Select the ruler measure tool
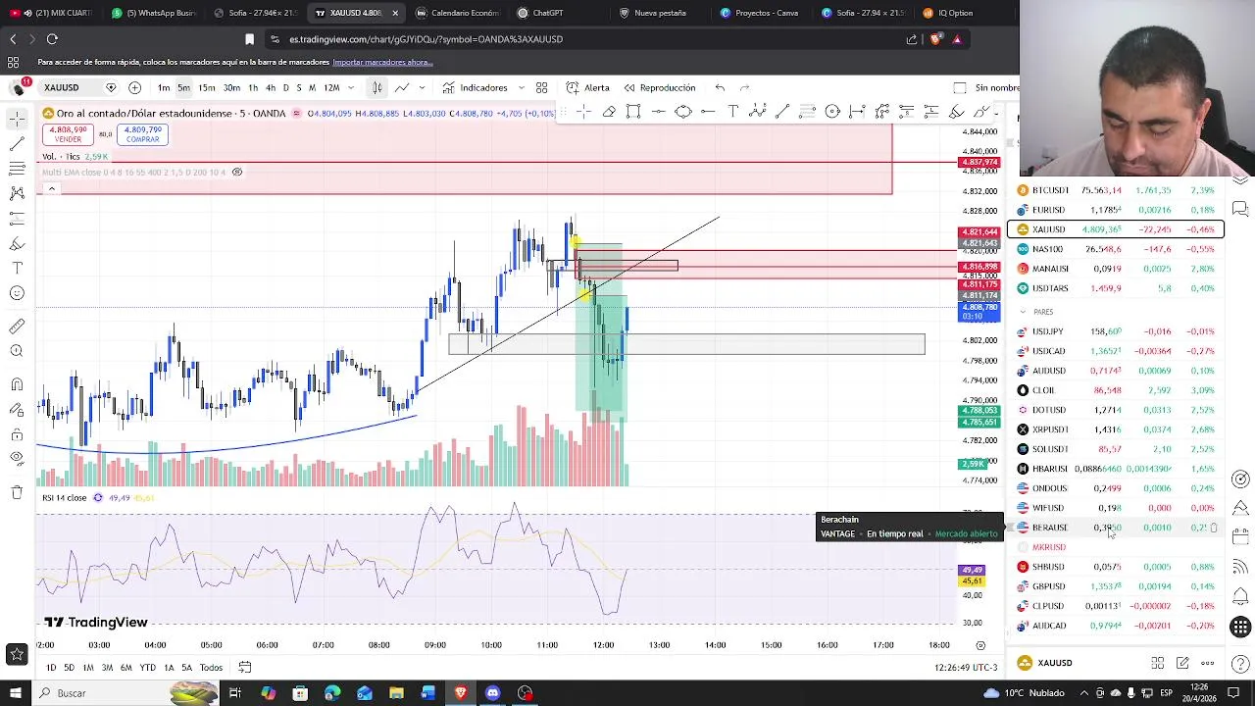Image resolution: width=1255 pixels, height=706 pixels. pyautogui.click(x=17, y=326)
